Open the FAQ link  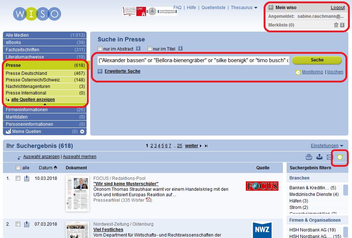coord(177,8)
